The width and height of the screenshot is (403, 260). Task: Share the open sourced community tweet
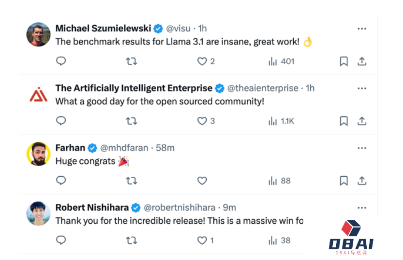361,121
